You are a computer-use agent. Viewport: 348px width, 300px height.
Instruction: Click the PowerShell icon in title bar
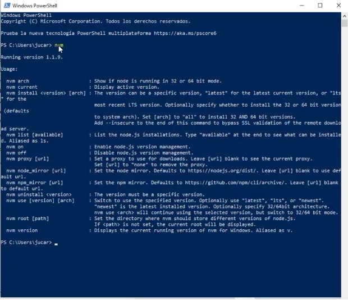7,5
